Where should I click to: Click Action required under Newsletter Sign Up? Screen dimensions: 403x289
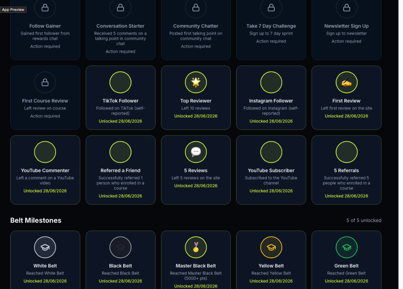pos(346,41)
